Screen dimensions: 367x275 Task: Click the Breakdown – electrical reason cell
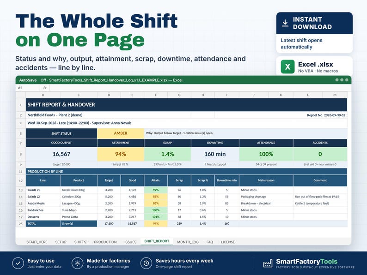pyautogui.click(x=266, y=203)
